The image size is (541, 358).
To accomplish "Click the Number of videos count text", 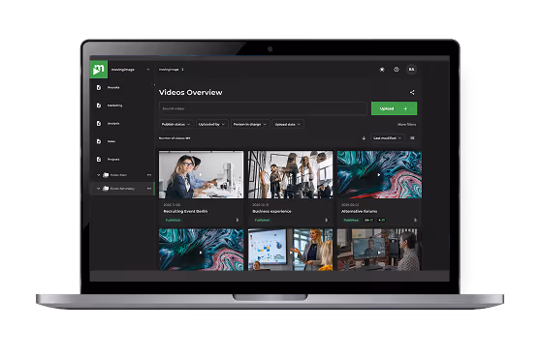I will [x=175, y=138].
